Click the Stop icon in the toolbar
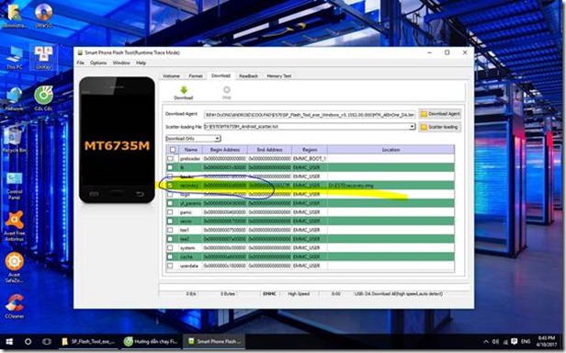The width and height of the screenshot is (566, 353). pos(227,89)
